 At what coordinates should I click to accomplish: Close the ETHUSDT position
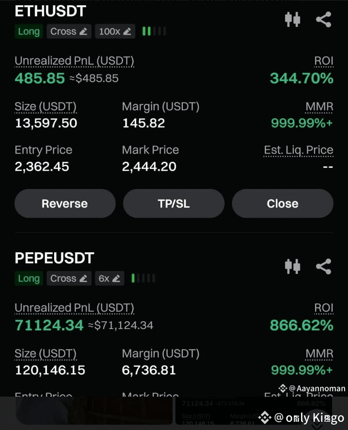click(283, 203)
